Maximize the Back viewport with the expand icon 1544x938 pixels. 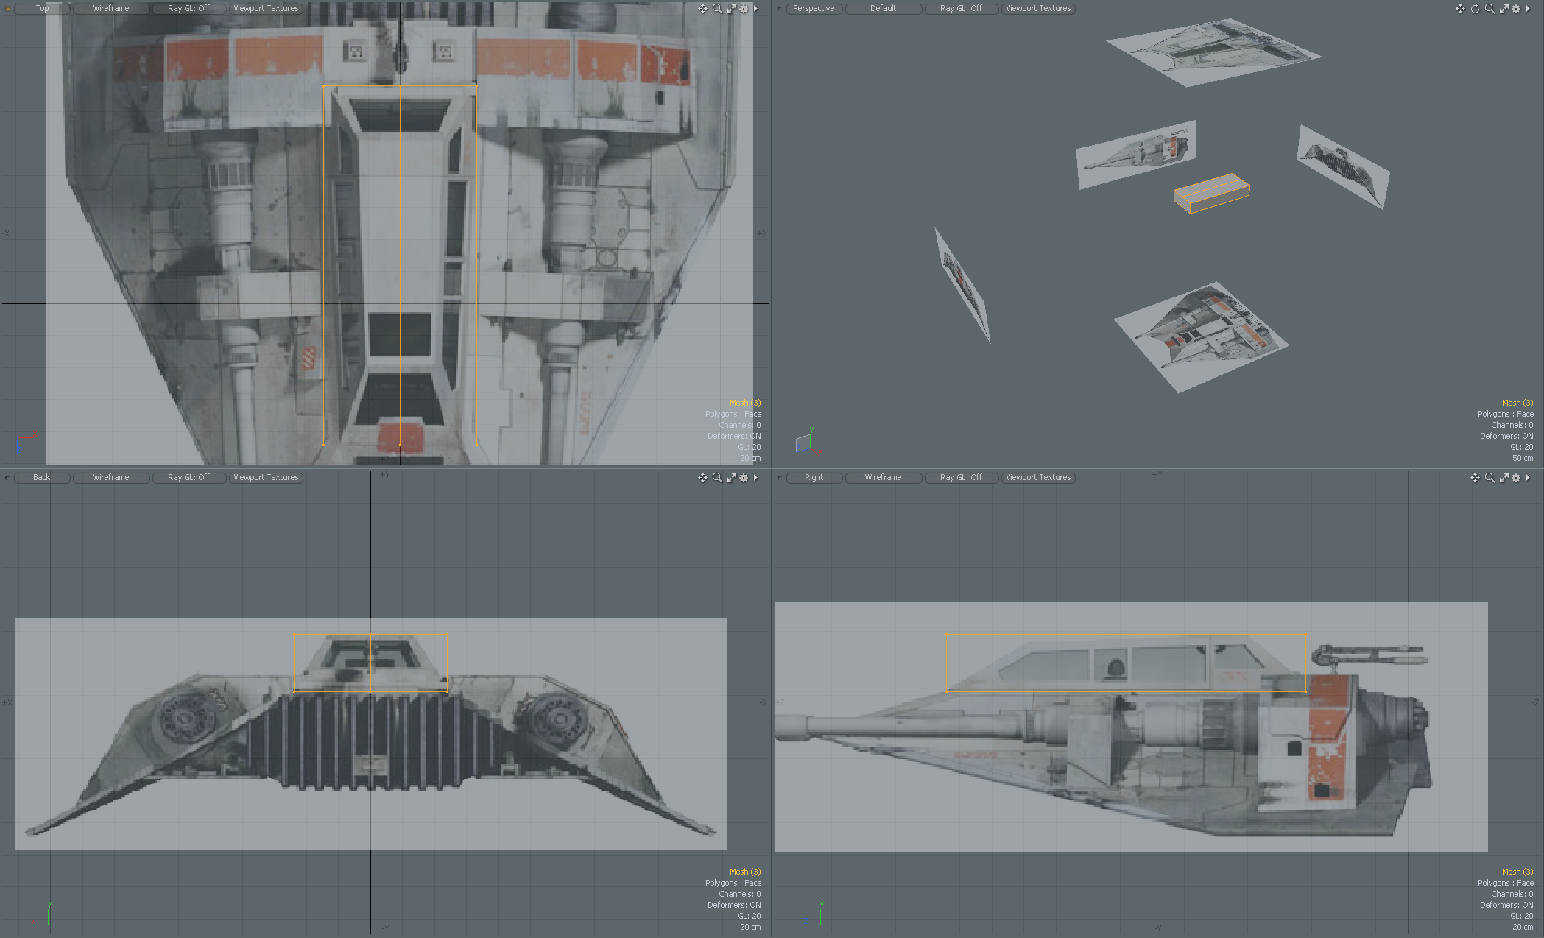pos(731,478)
